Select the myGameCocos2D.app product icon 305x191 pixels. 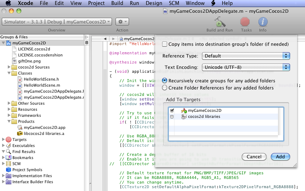pos(20,127)
